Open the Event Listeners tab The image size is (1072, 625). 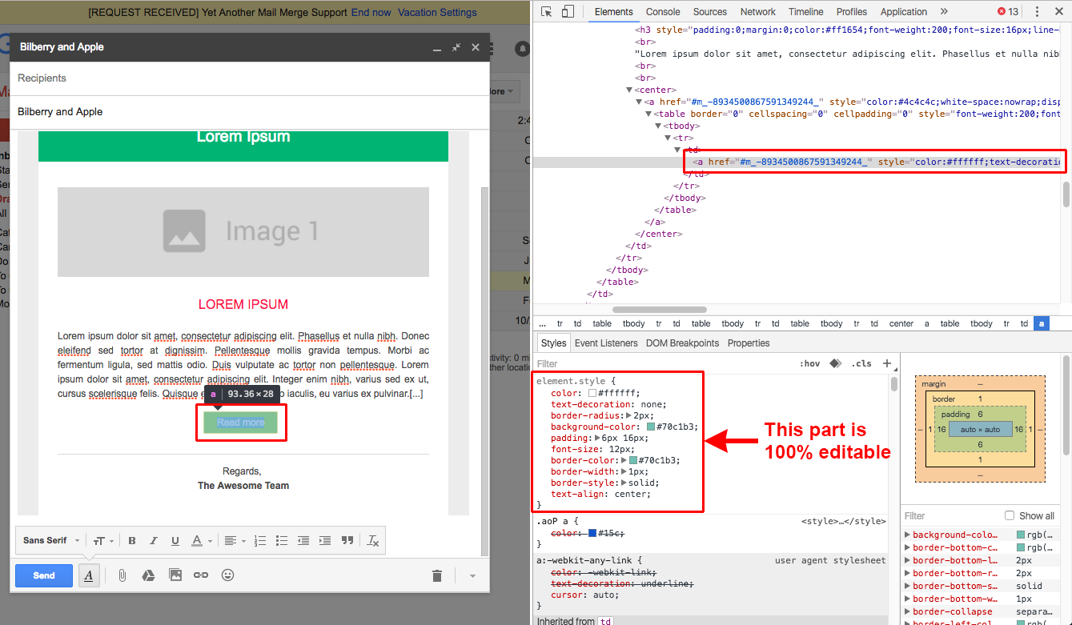(606, 343)
